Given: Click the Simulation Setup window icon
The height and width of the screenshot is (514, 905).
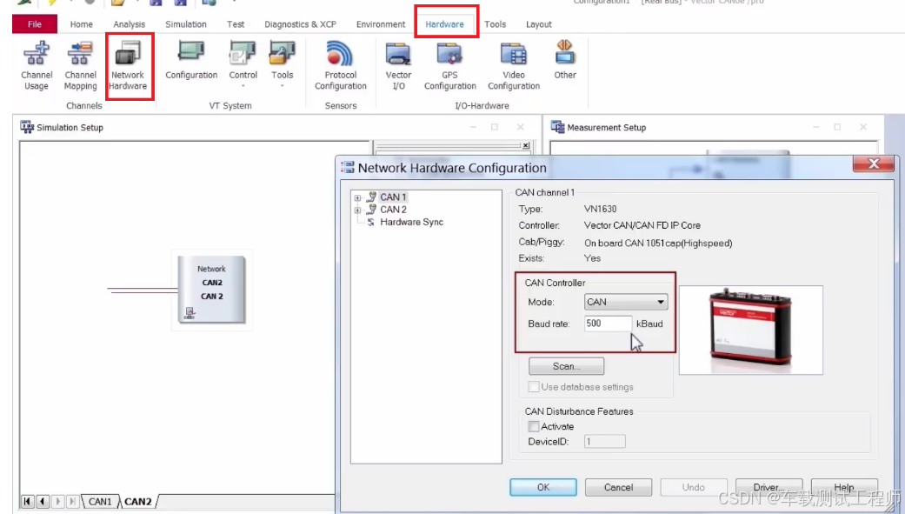Looking at the screenshot, I should [x=27, y=127].
